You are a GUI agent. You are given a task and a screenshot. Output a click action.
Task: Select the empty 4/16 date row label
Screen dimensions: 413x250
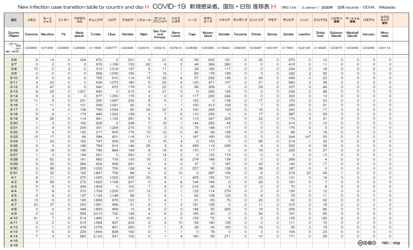(x=13, y=246)
